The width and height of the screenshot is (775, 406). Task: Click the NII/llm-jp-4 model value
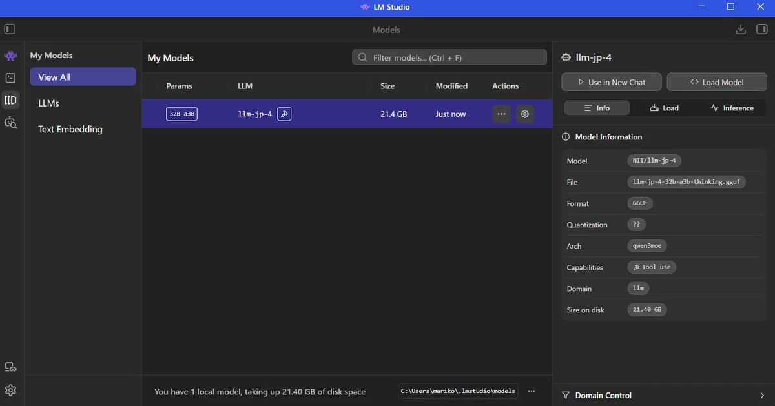click(x=655, y=161)
